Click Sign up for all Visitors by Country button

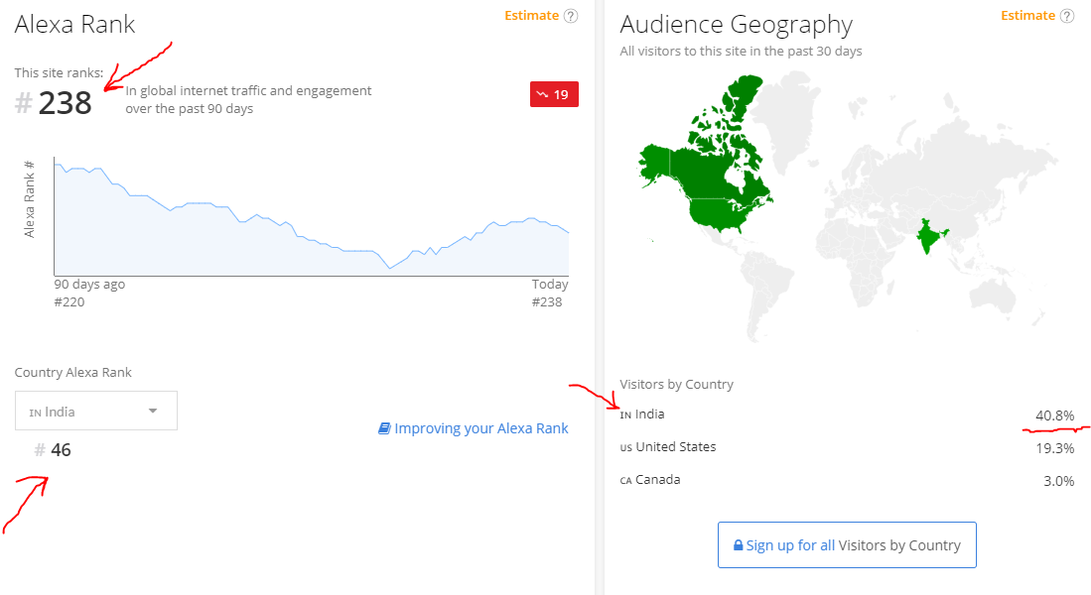(x=847, y=545)
